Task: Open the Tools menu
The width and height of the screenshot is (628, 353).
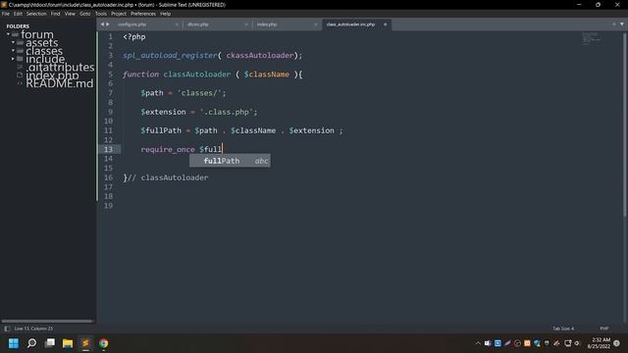Action: 101,14
